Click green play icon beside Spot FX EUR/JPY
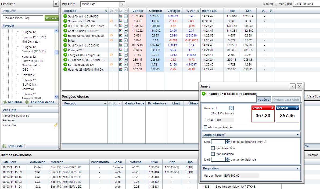This screenshot has height=189, width=320. coord(65,31)
